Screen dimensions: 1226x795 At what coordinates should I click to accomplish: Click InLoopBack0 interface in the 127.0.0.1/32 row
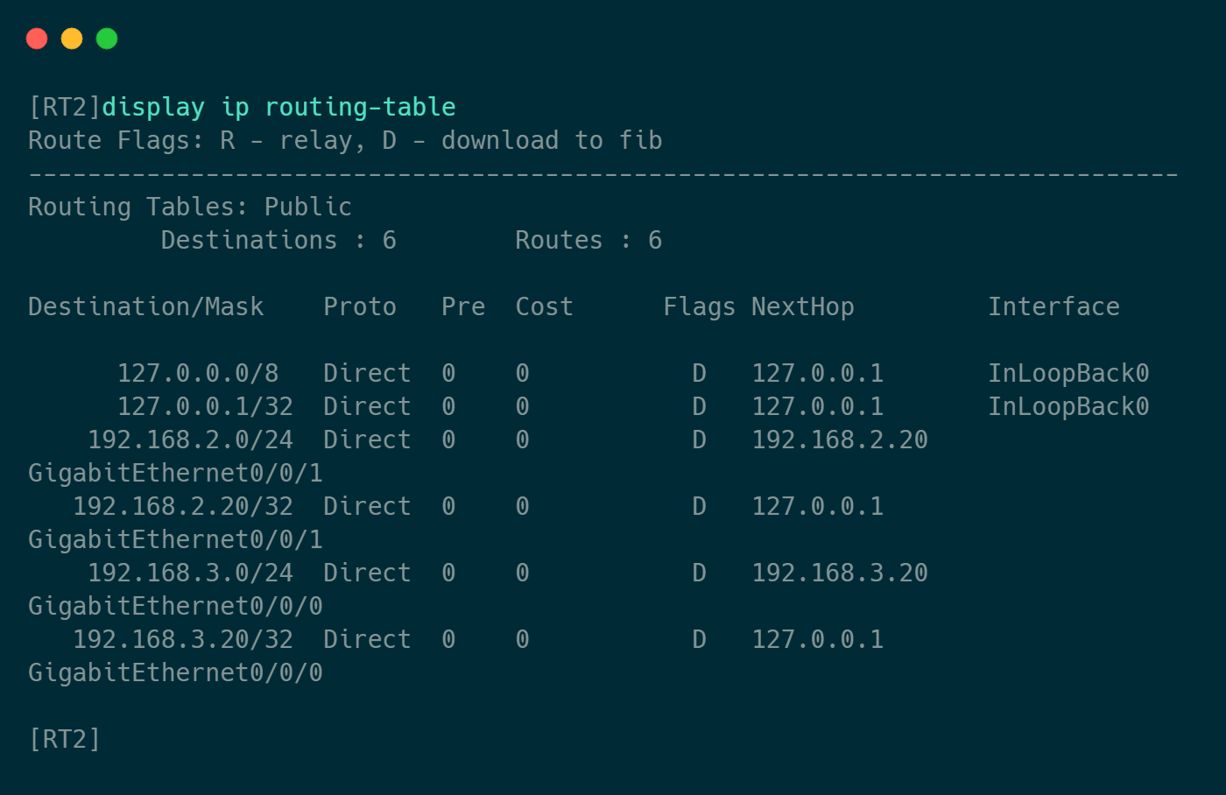pos(1068,406)
